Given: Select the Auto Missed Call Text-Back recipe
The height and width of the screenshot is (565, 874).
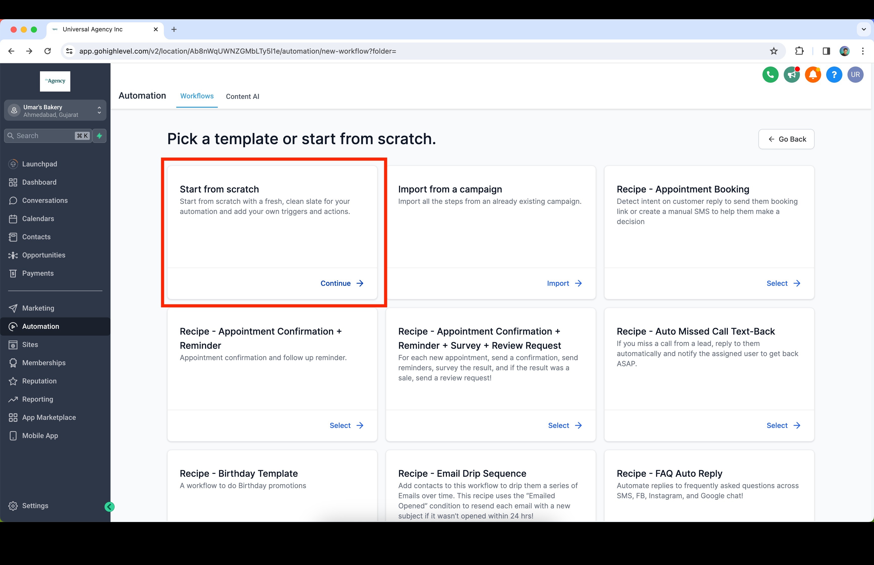Looking at the screenshot, I should point(783,425).
